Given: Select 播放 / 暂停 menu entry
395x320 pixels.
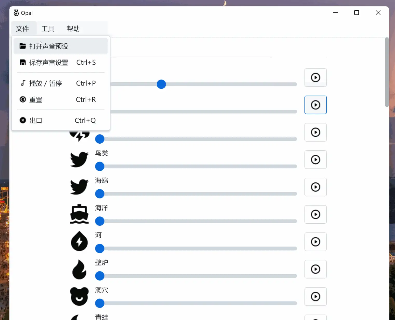Looking at the screenshot, I should (x=61, y=83).
